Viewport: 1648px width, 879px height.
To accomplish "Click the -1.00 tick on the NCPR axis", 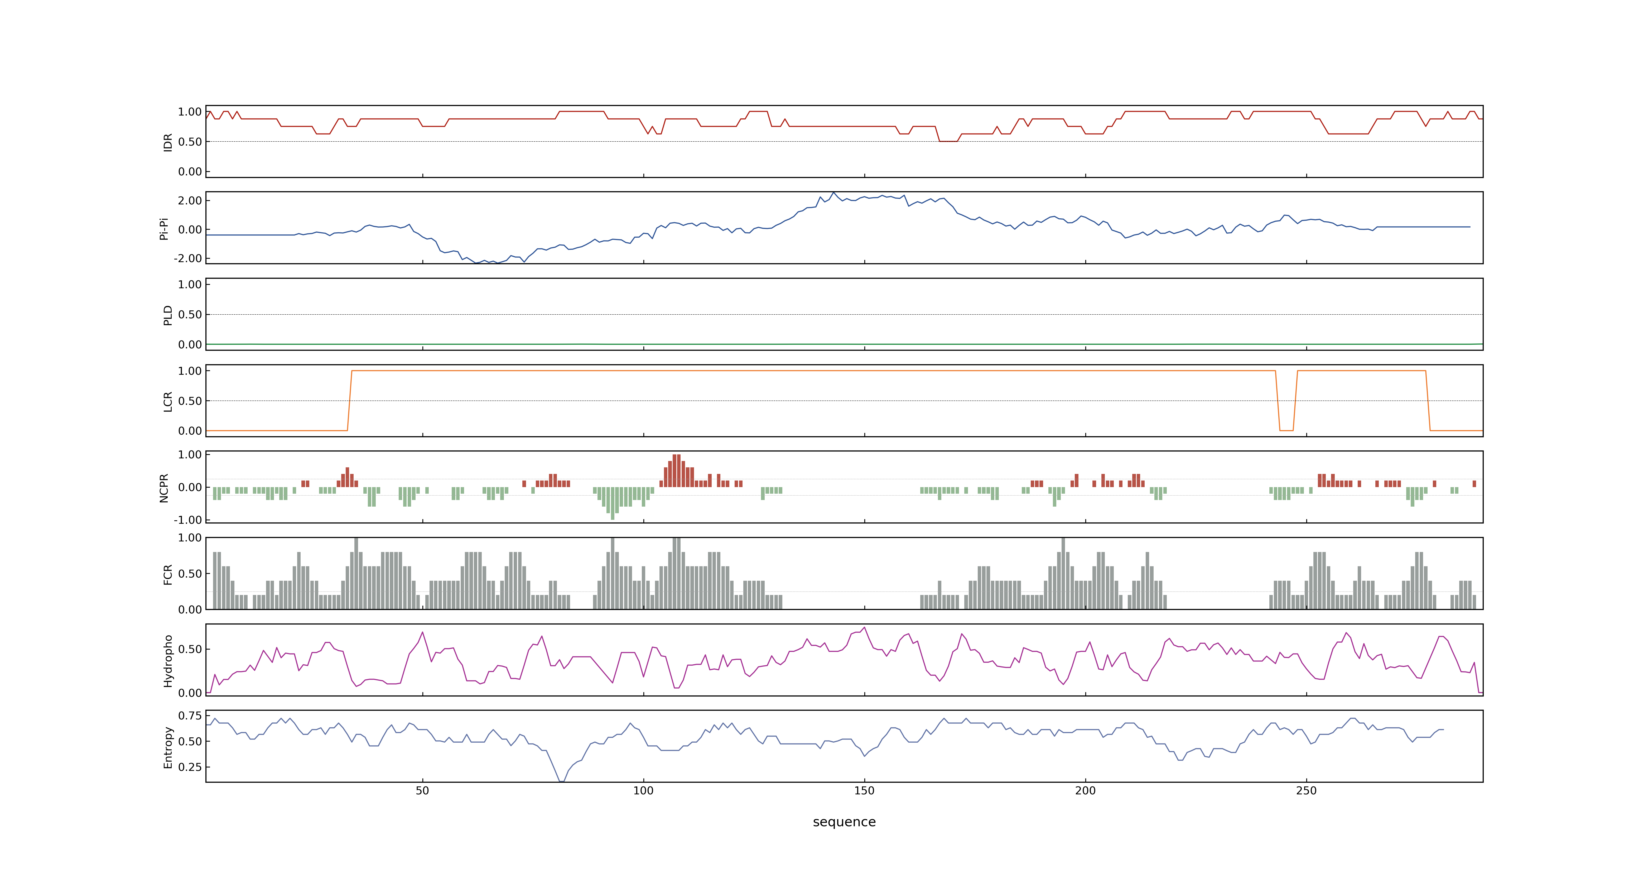I will (x=188, y=520).
